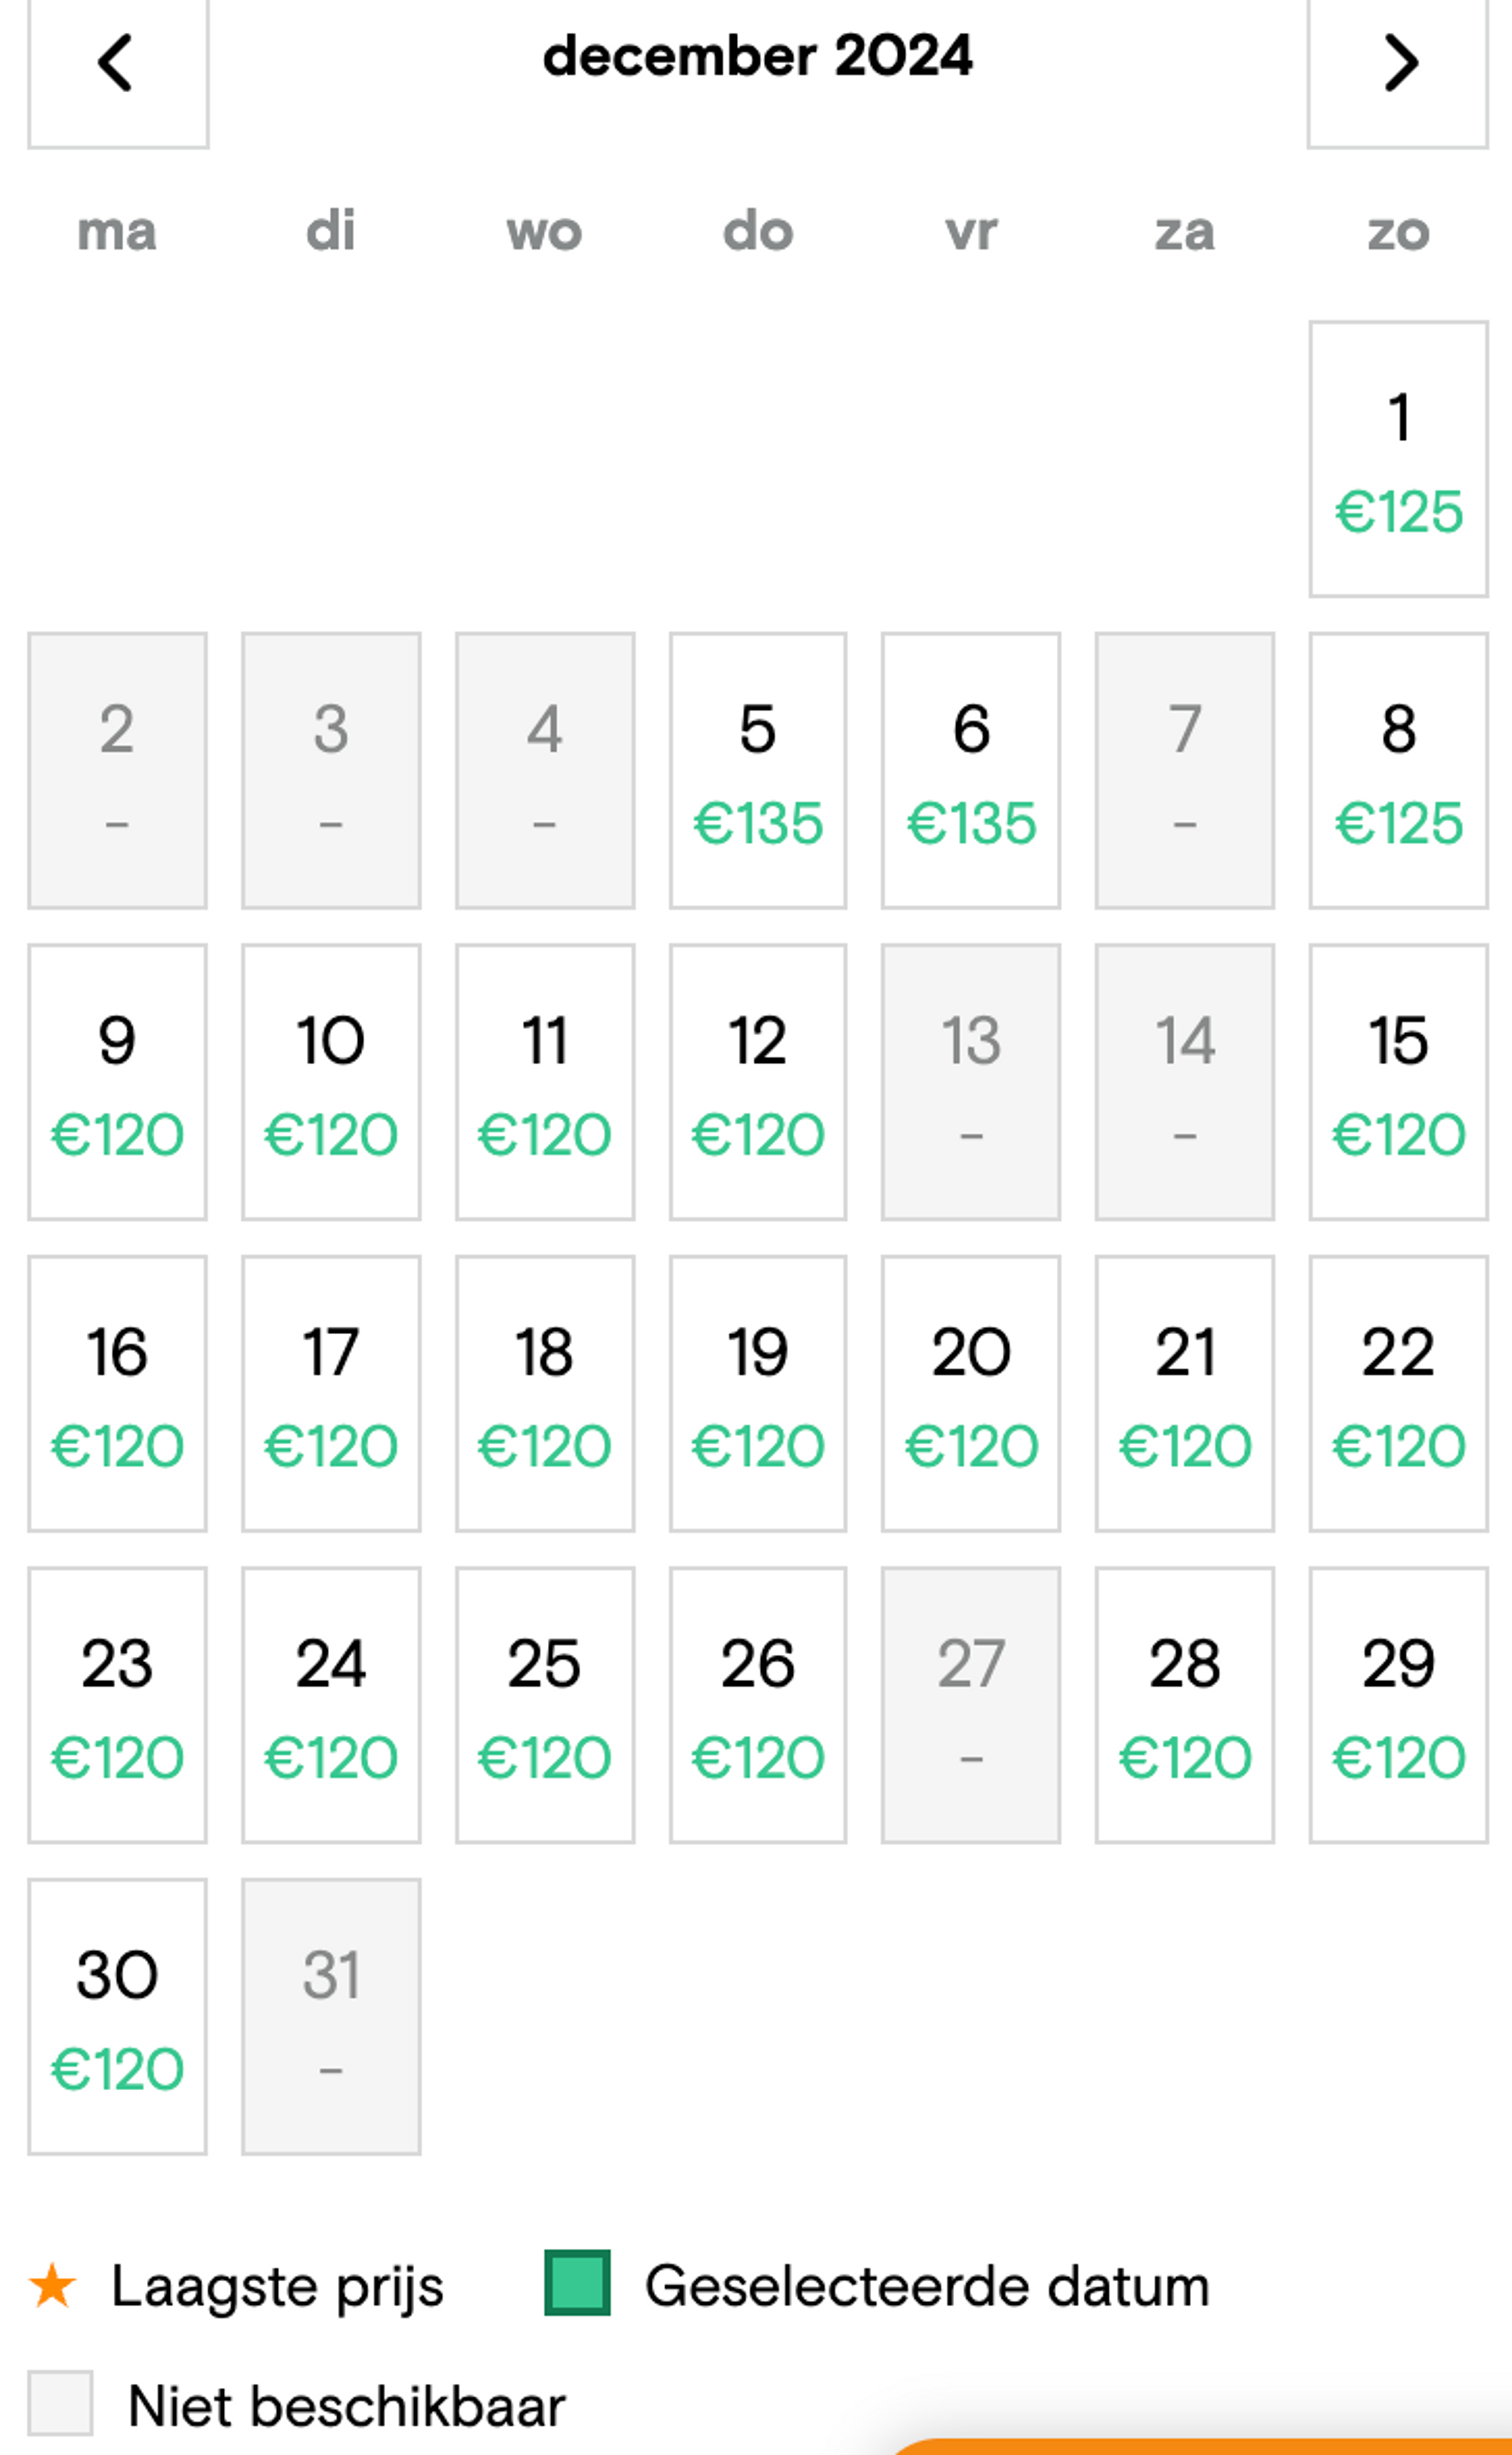Pick December 15 at €120
Viewport: 1512px width, 2455px height.
click(1398, 1082)
